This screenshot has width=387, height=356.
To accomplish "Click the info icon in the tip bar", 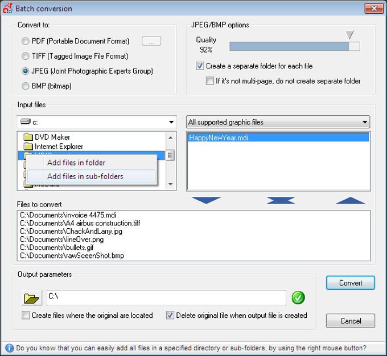I will click(9, 348).
